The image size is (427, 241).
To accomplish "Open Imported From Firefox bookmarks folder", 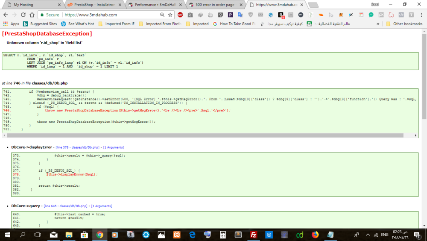I will pyautogui.click(x=160, y=24).
